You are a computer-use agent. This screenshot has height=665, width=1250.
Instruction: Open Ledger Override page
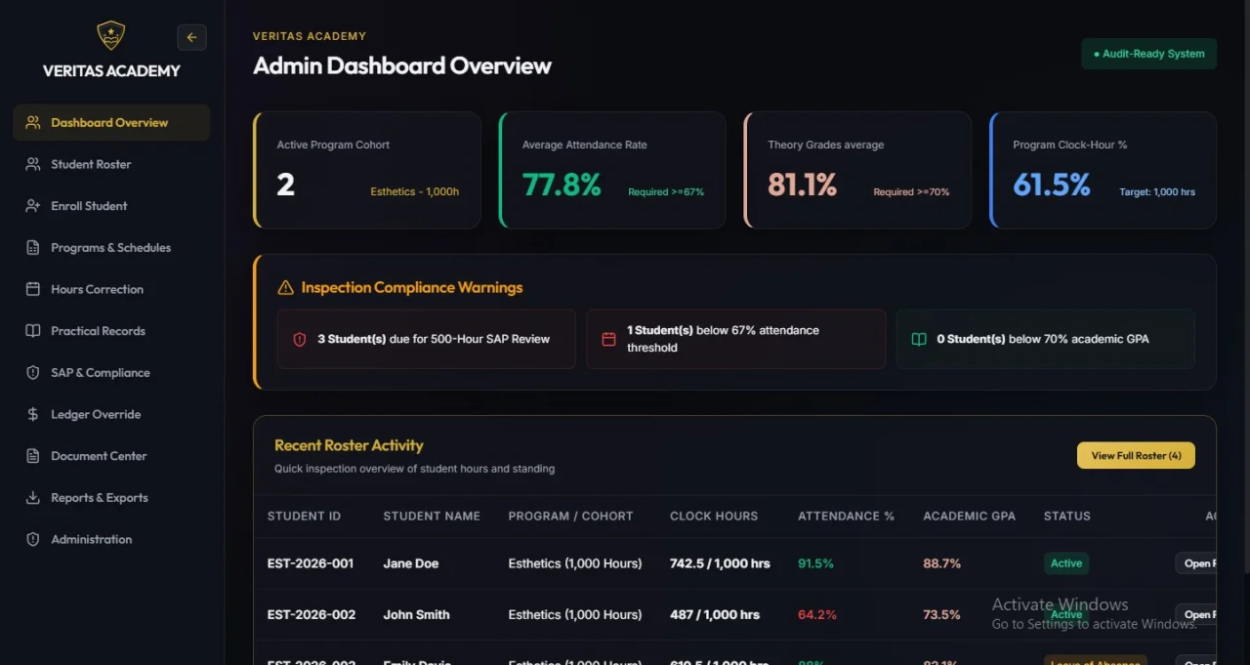click(x=111, y=414)
